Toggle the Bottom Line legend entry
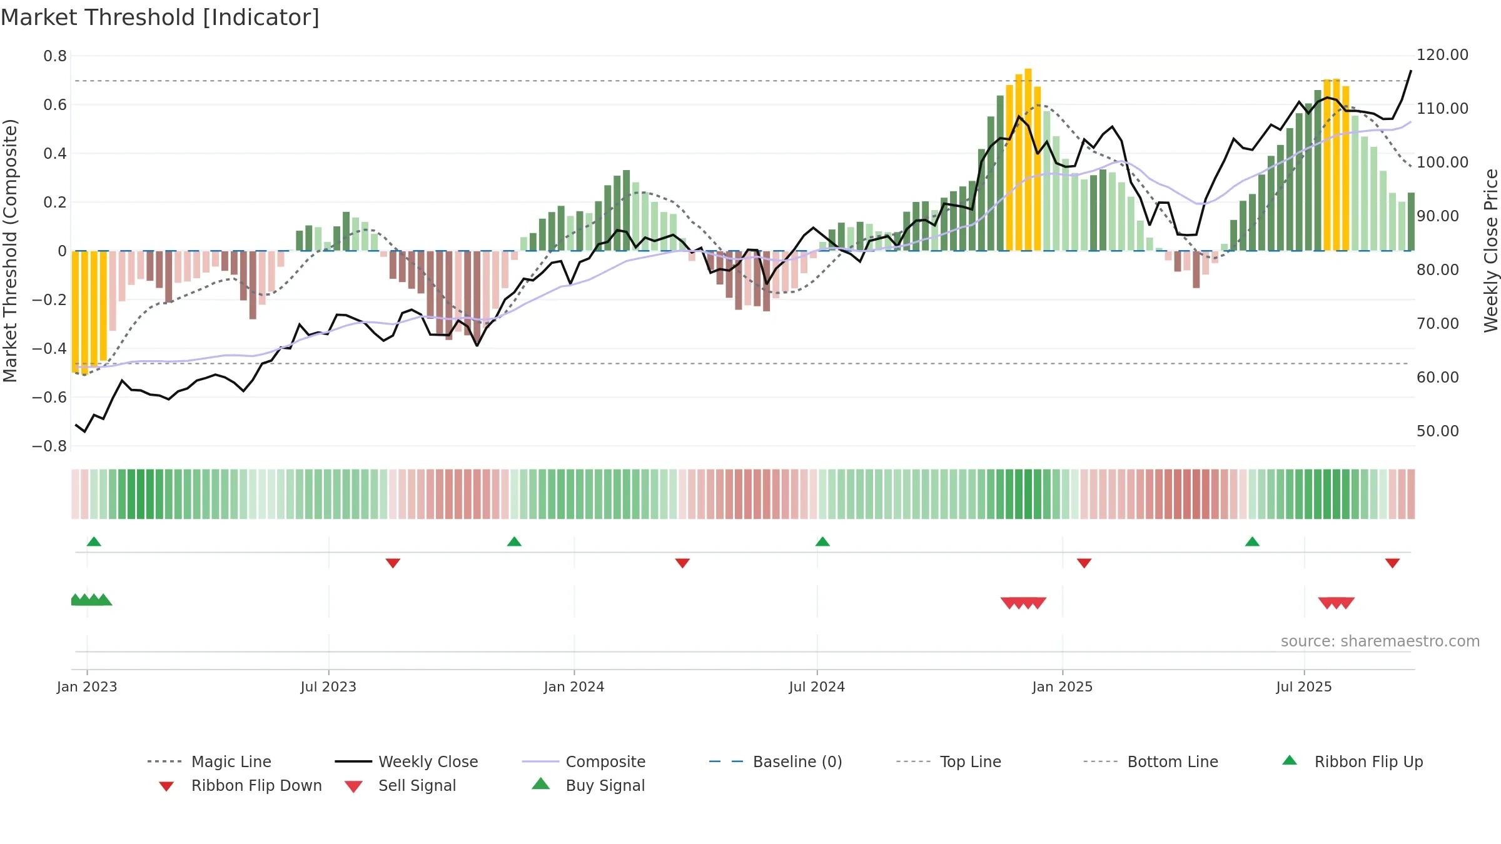This screenshot has height=844, width=1501. tap(1151, 761)
